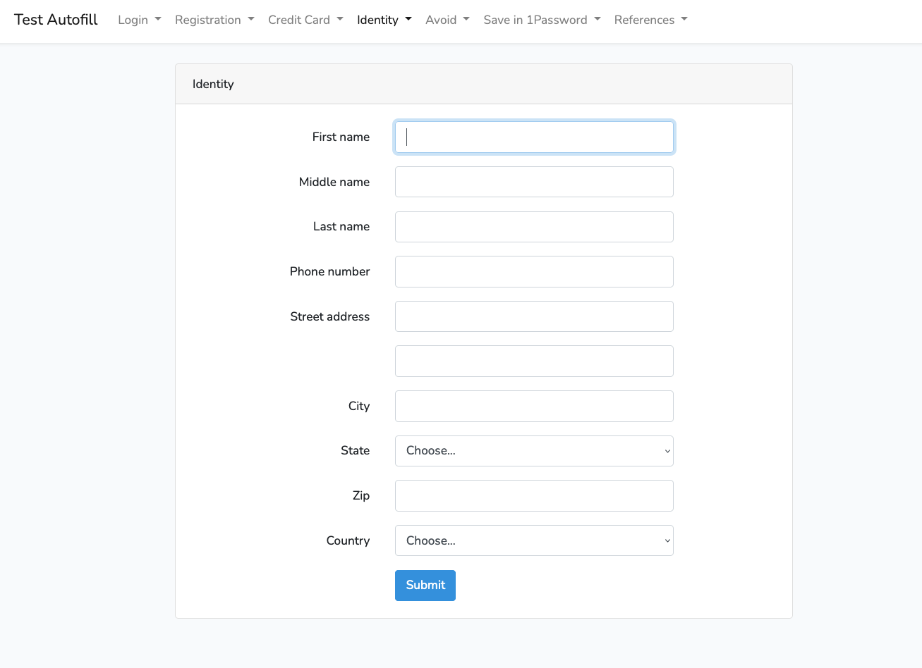Click the City label
Viewport: 922px width, 668px height.
(359, 406)
